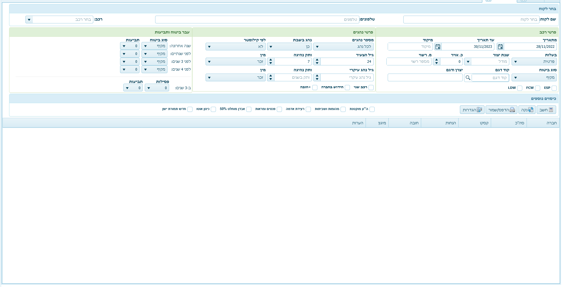
Task: Click the הדפס/שמור print and save button
Action: 501,110
